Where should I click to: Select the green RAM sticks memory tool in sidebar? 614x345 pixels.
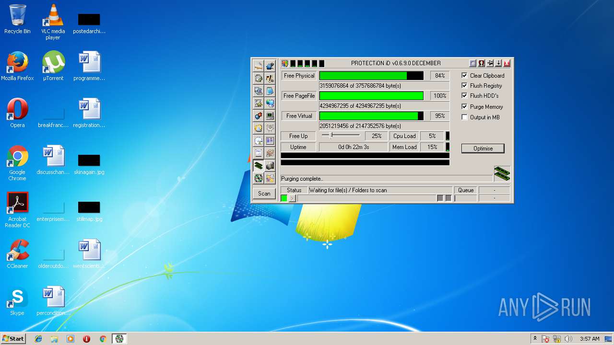(259, 166)
